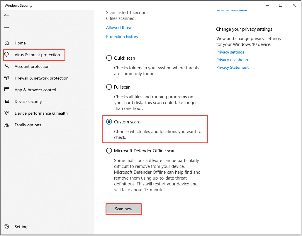Open the Privacy dashboard link
302x236 pixels.
pyautogui.click(x=233, y=60)
